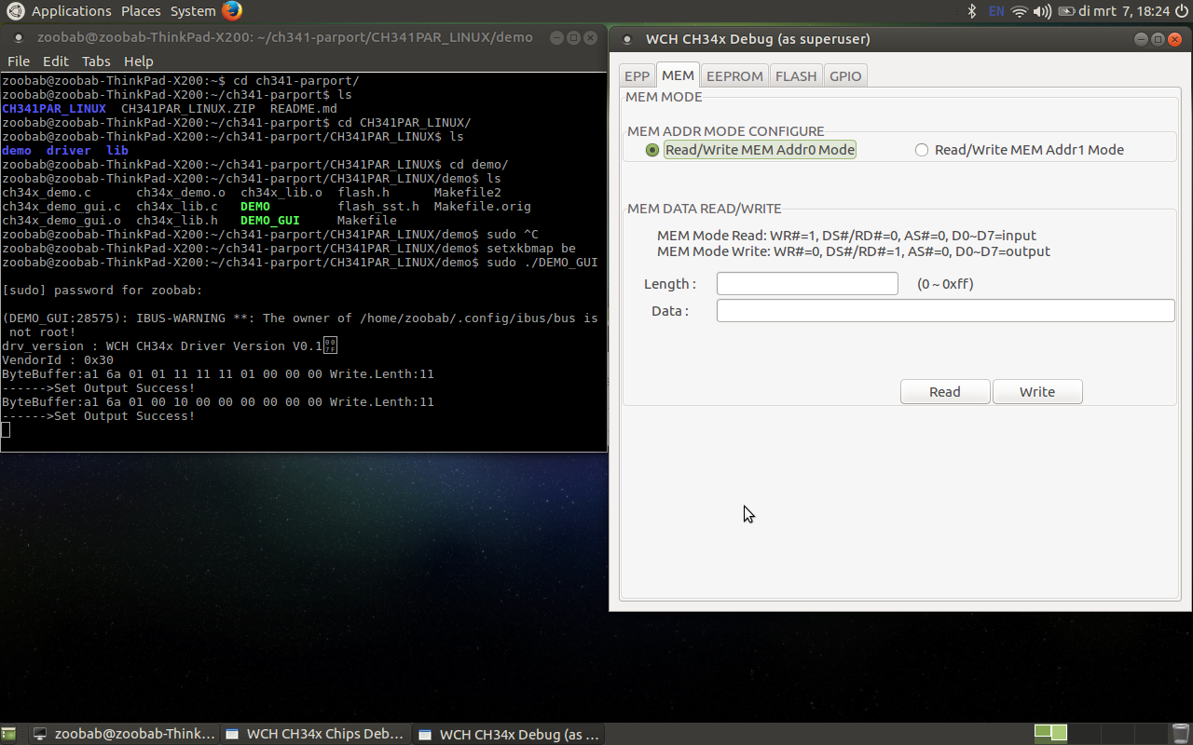This screenshot has width=1193, height=745.
Task: Click the VendorId : 0x30 terminal line
Action: click(x=58, y=360)
